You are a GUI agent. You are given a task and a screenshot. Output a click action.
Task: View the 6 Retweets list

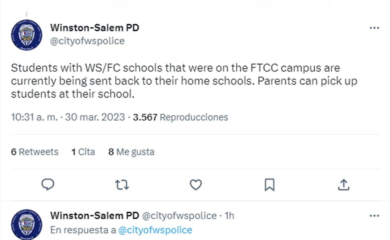[35, 152]
